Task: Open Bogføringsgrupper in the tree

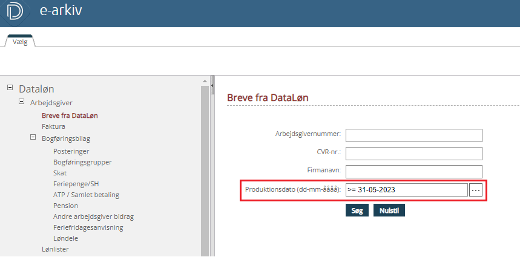Action: (x=82, y=162)
